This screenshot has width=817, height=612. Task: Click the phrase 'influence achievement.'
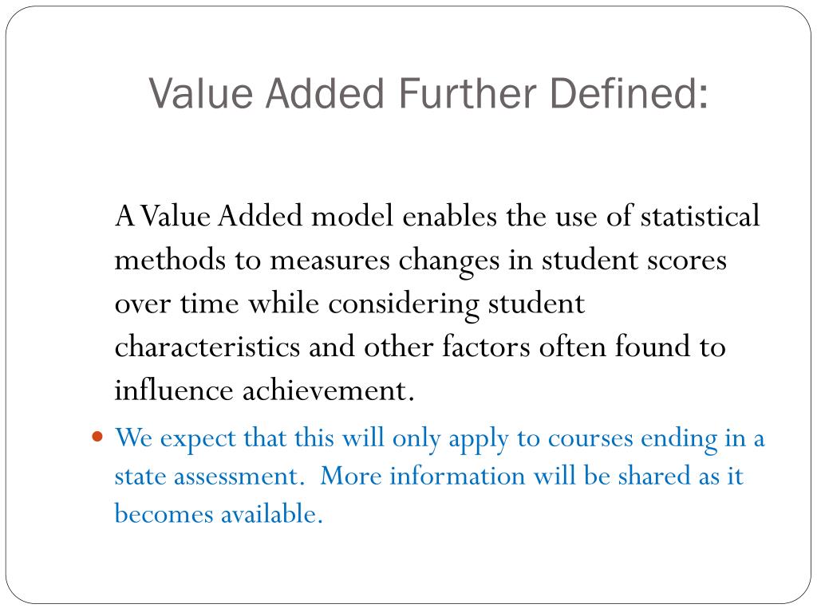[x=264, y=390]
